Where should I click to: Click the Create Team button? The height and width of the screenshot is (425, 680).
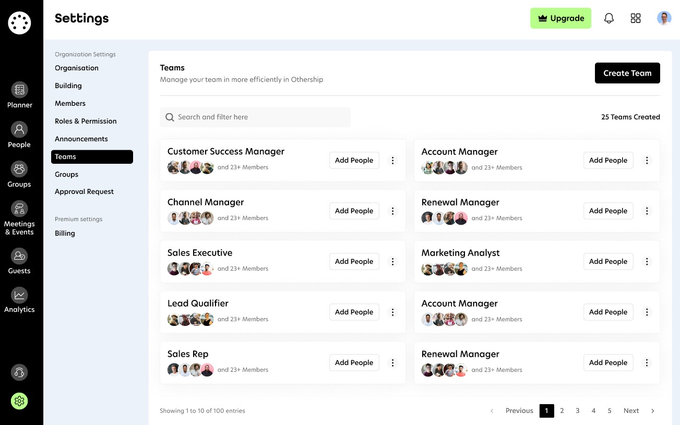pyautogui.click(x=627, y=73)
